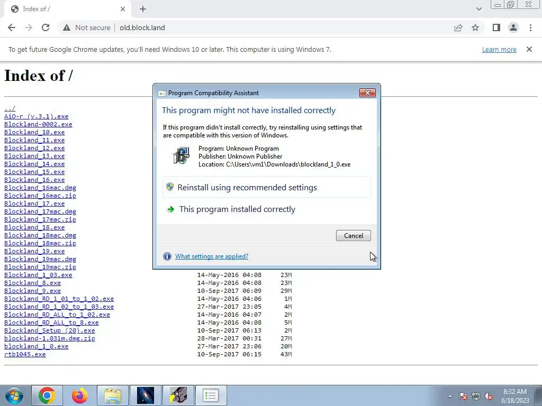Download Blockland_18.exe
The width and height of the screenshot is (542, 406).
pyautogui.click(x=34, y=227)
